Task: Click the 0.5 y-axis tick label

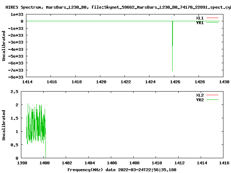Action: pos(14,145)
